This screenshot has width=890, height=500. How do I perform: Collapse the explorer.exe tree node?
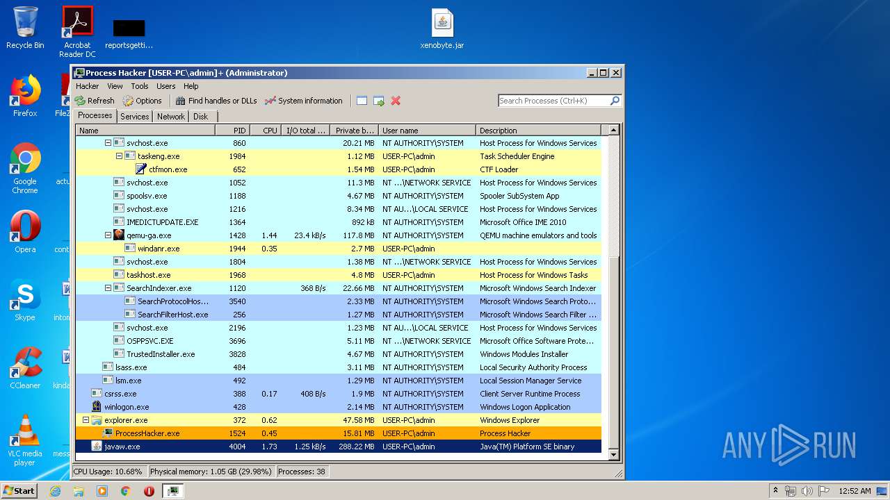(86, 420)
